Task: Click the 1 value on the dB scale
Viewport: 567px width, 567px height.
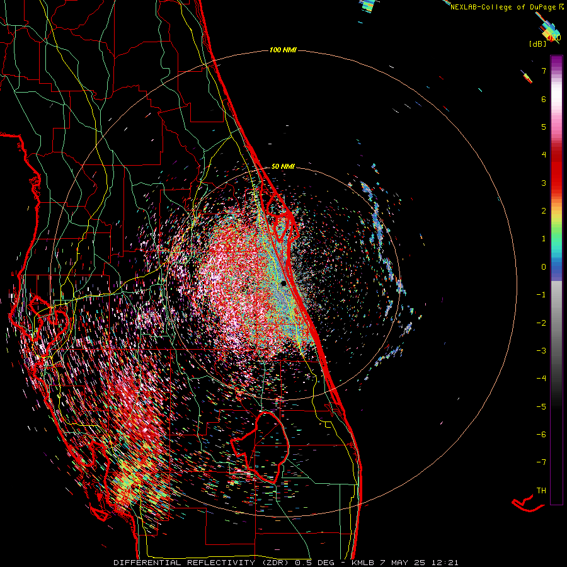Action: (544, 239)
